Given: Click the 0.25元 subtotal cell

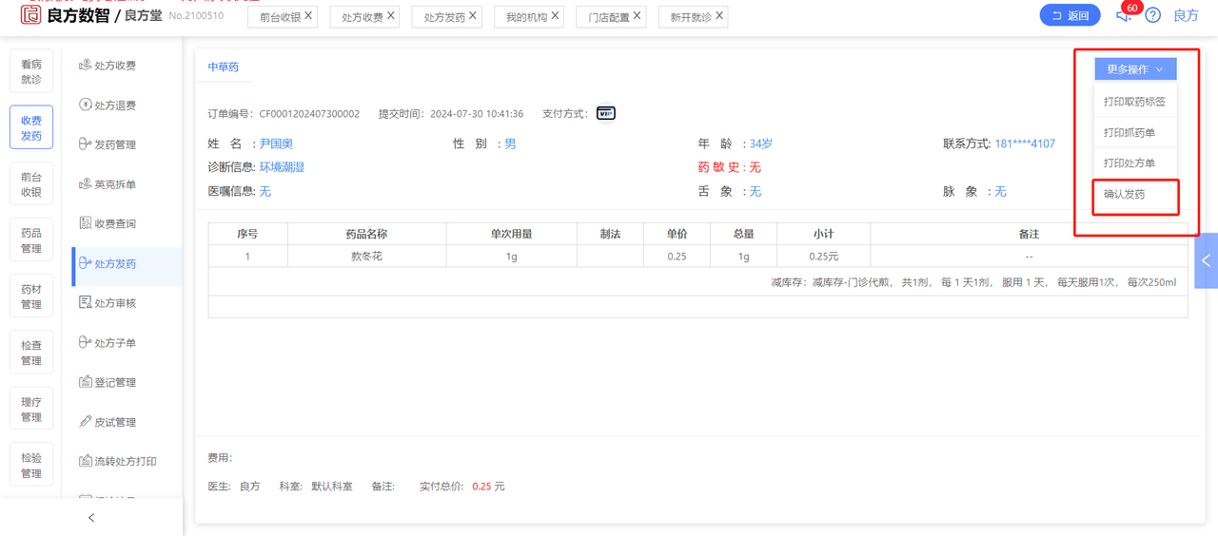Looking at the screenshot, I should (x=824, y=257).
